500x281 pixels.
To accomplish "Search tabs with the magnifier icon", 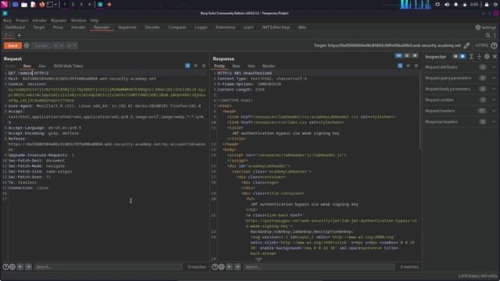I will [x=487, y=35].
